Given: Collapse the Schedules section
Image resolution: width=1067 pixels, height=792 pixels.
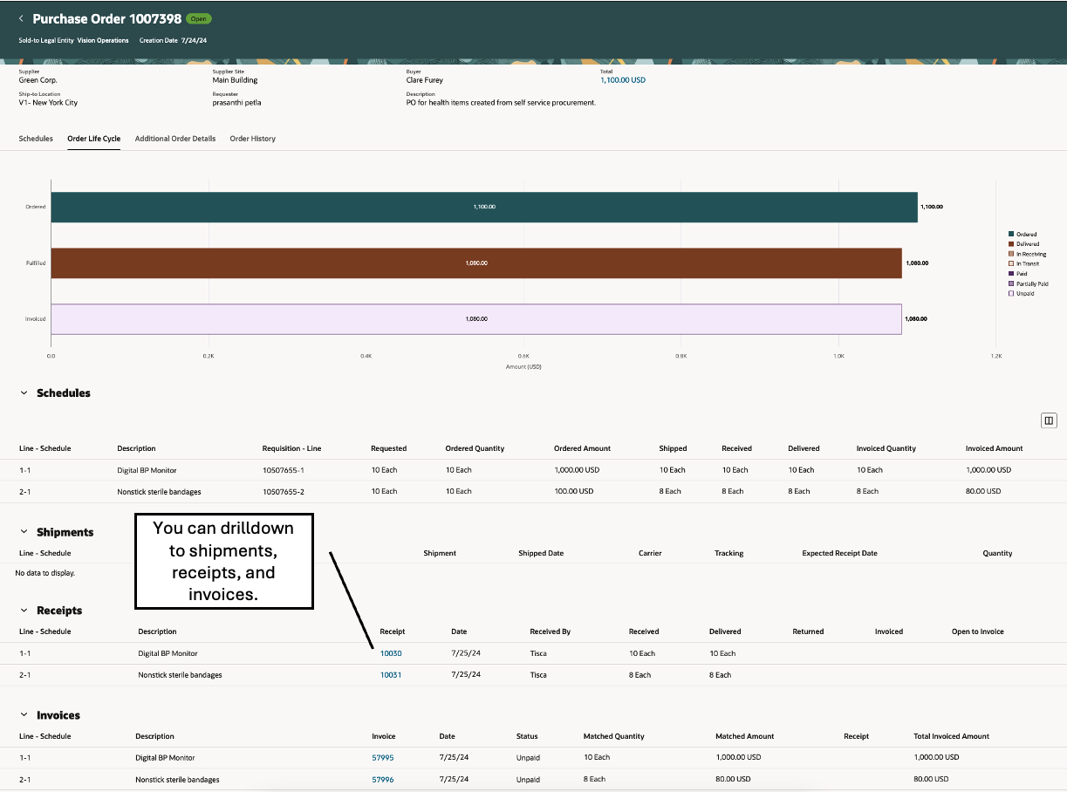Looking at the screenshot, I should point(24,393).
